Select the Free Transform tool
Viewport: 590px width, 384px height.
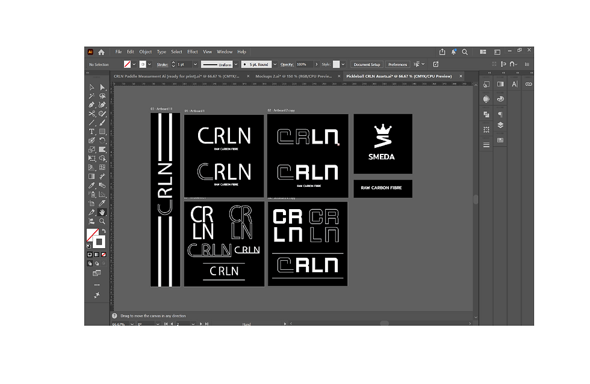92,159
